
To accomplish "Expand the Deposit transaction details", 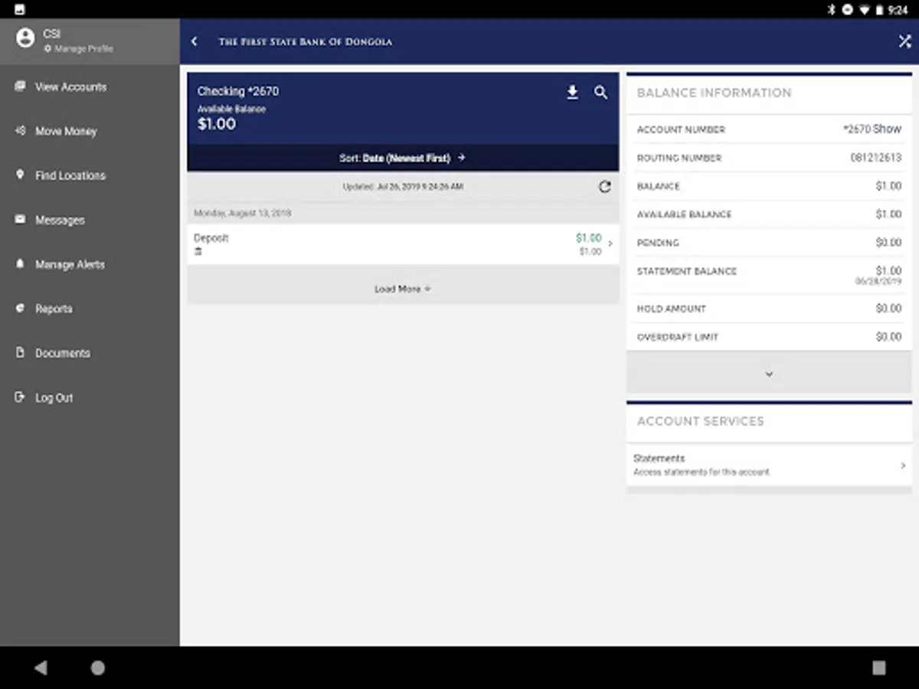I will point(402,243).
